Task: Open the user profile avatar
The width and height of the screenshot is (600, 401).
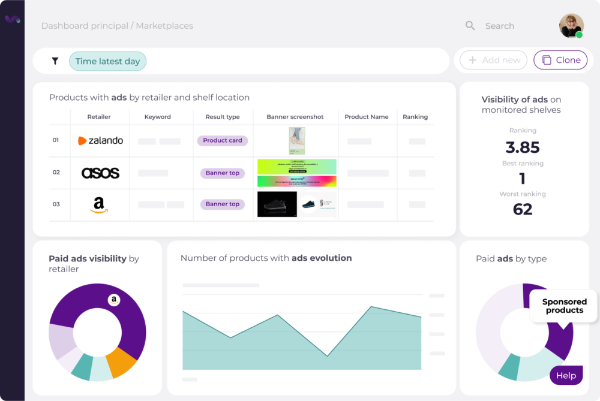Action: [571, 26]
